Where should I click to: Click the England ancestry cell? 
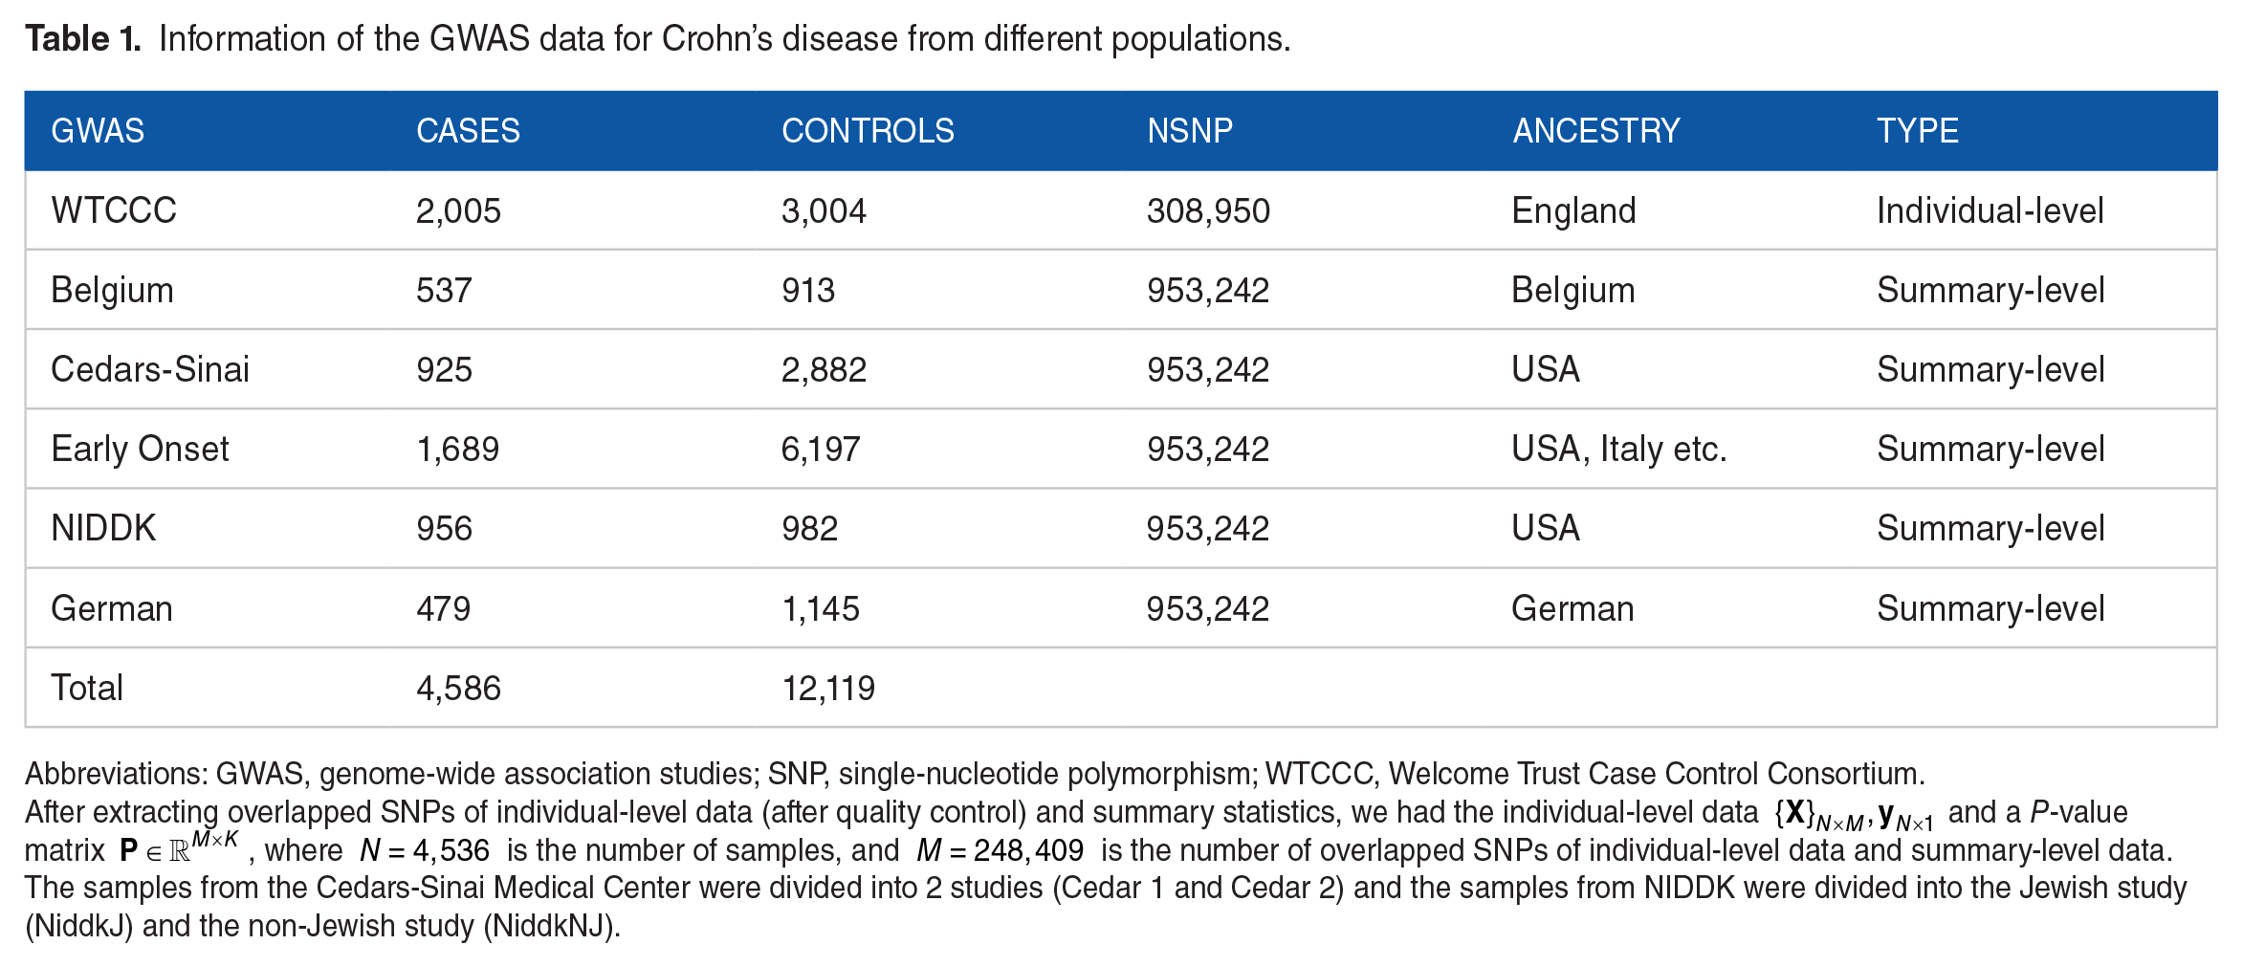(1573, 210)
